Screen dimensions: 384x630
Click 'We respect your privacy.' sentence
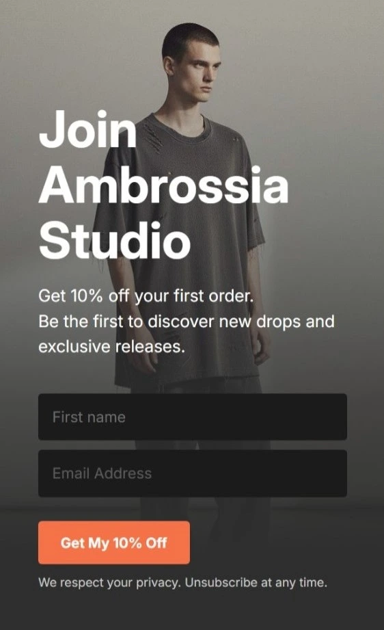[x=109, y=583]
